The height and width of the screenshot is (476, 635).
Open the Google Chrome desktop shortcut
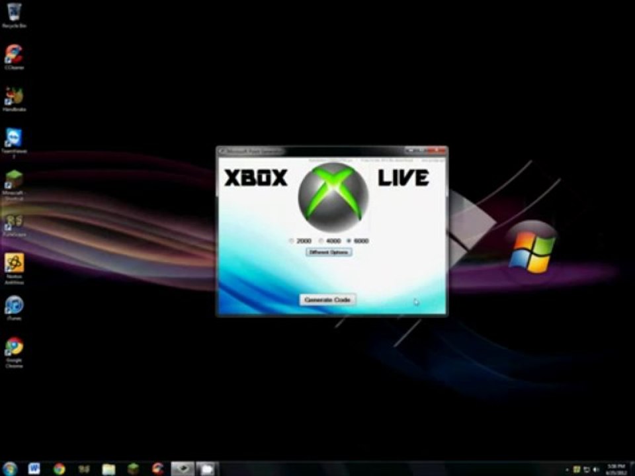14,352
